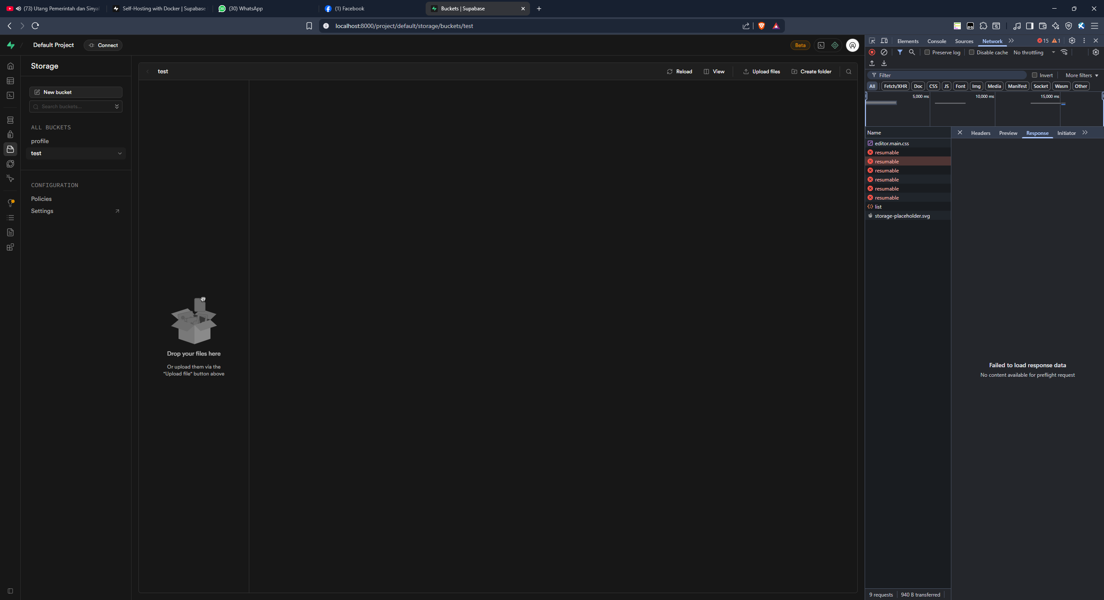Open the Headers tab for request
The image size is (1104, 600).
tap(980, 133)
